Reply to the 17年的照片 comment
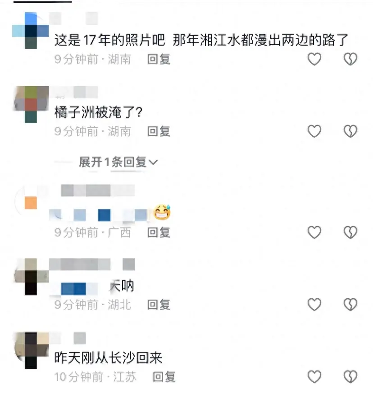This screenshot has width=373, height=394. click(159, 59)
